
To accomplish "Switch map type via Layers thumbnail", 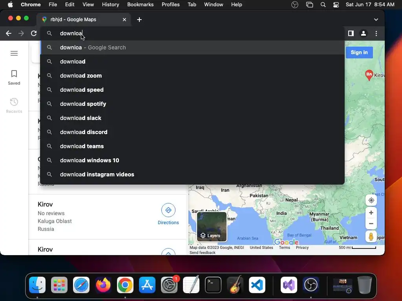I will pyautogui.click(x=212, y=227).
